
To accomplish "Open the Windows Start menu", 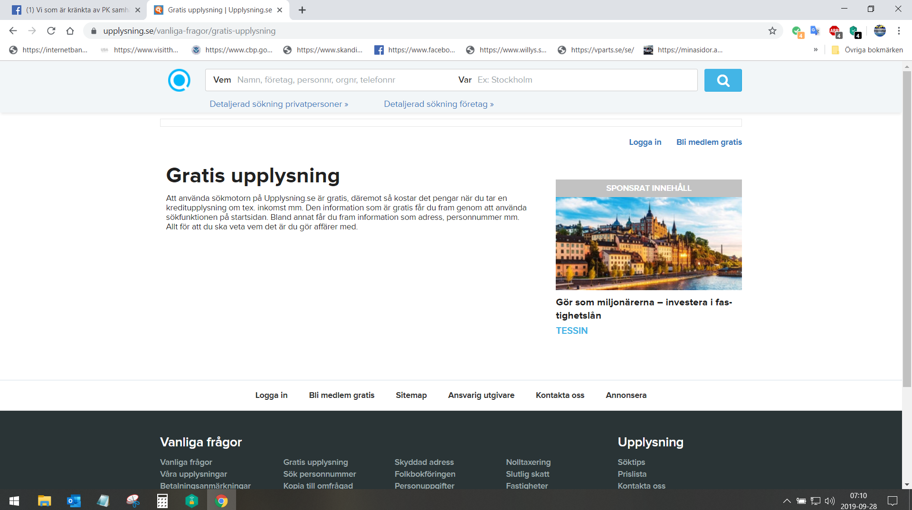I will coord(14,501).
